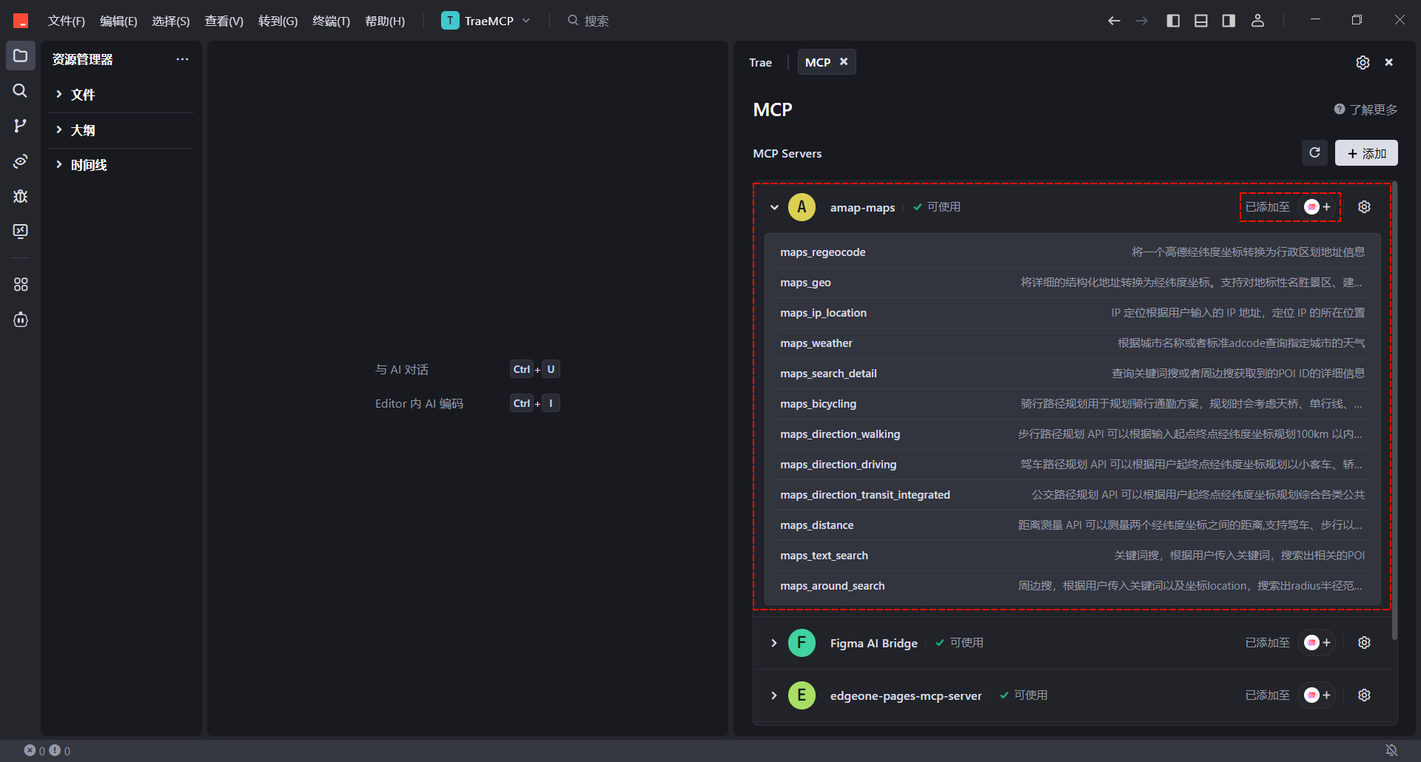Image resolution: width=1421 pixels, height=762 pixels.
Task: Toggle the left sidebar layout icon
Action: click(1173, 21)
